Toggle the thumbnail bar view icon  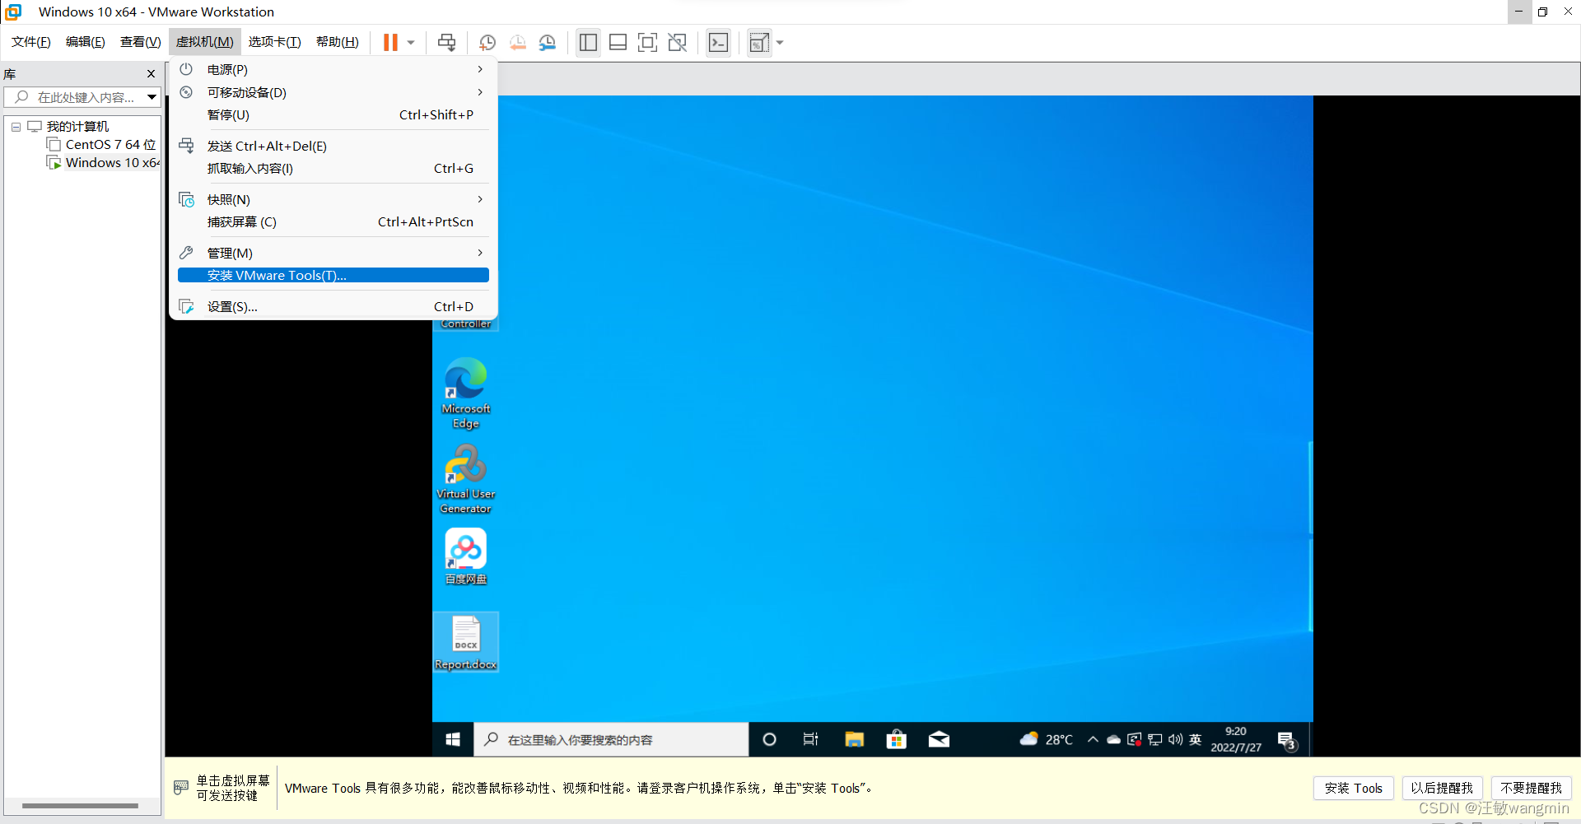(x=618, y=43)
